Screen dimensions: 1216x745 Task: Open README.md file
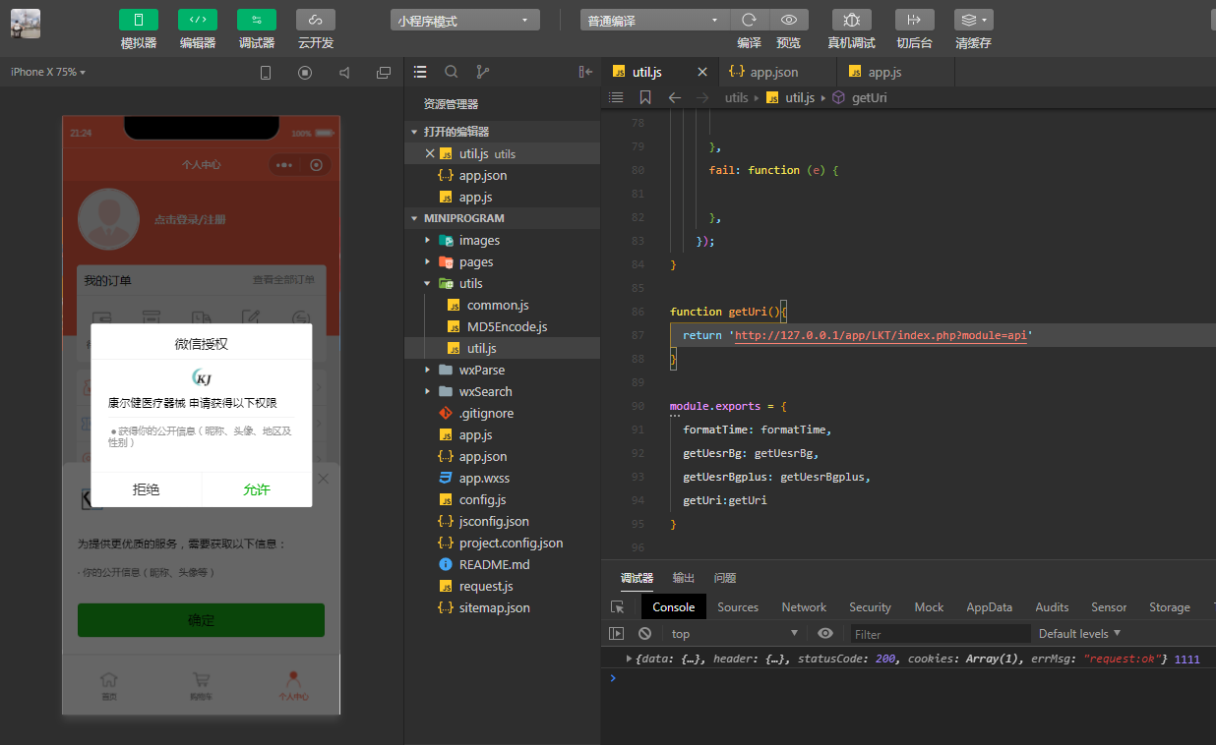(x=503, y=564)
